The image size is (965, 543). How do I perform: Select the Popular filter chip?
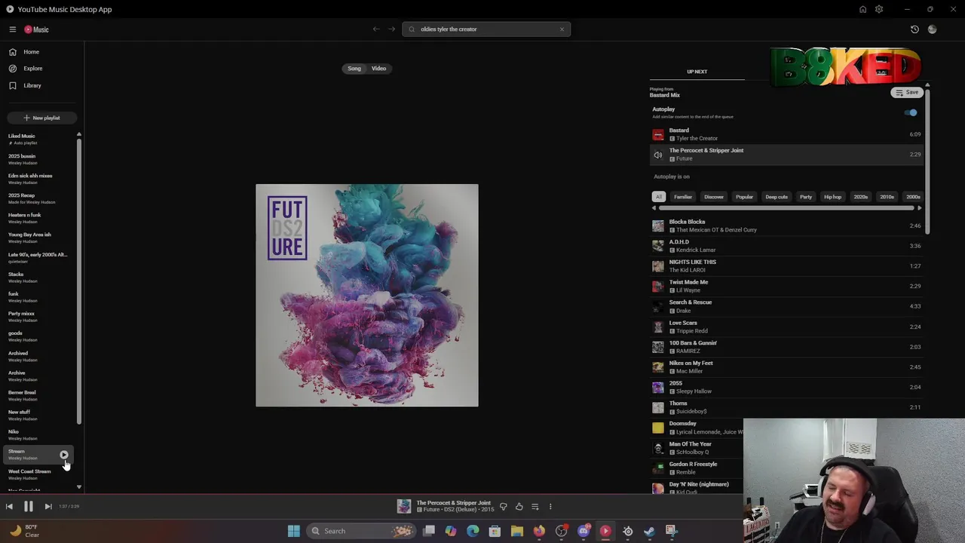(745, 197)
